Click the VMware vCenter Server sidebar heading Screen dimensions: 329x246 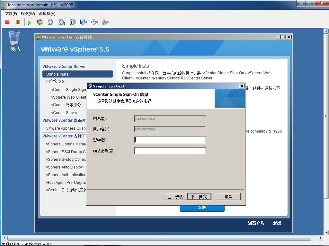click(x=64, y=67)
